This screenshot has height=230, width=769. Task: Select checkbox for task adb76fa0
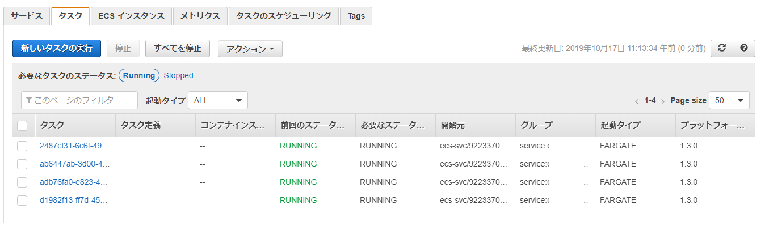[x=22, y=182]
